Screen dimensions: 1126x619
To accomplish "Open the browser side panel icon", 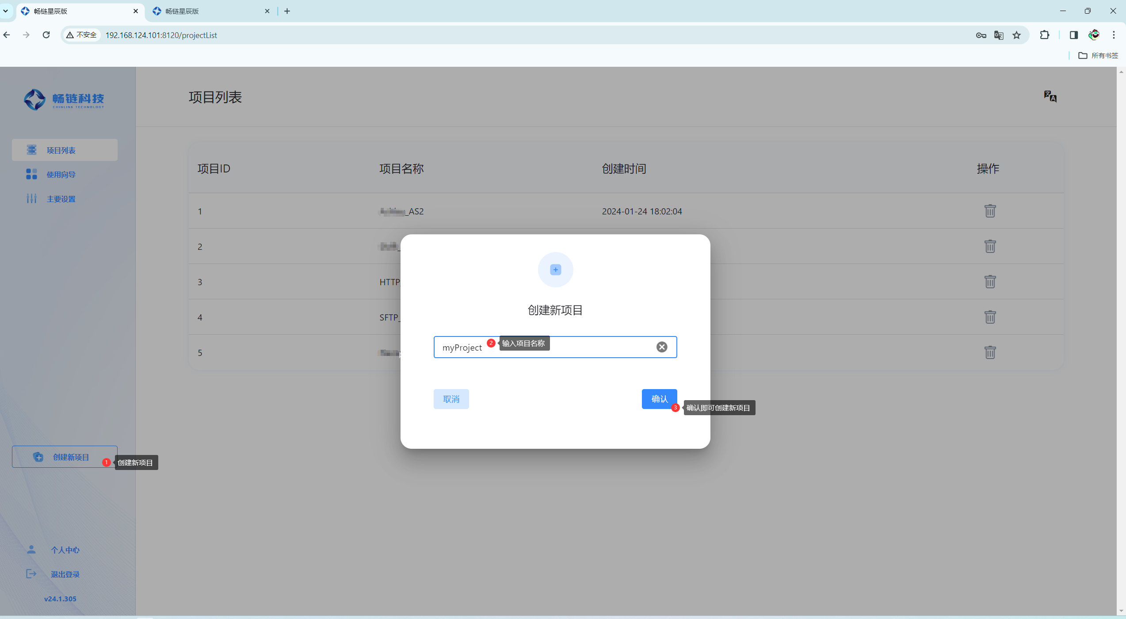I will point(1073,35).
